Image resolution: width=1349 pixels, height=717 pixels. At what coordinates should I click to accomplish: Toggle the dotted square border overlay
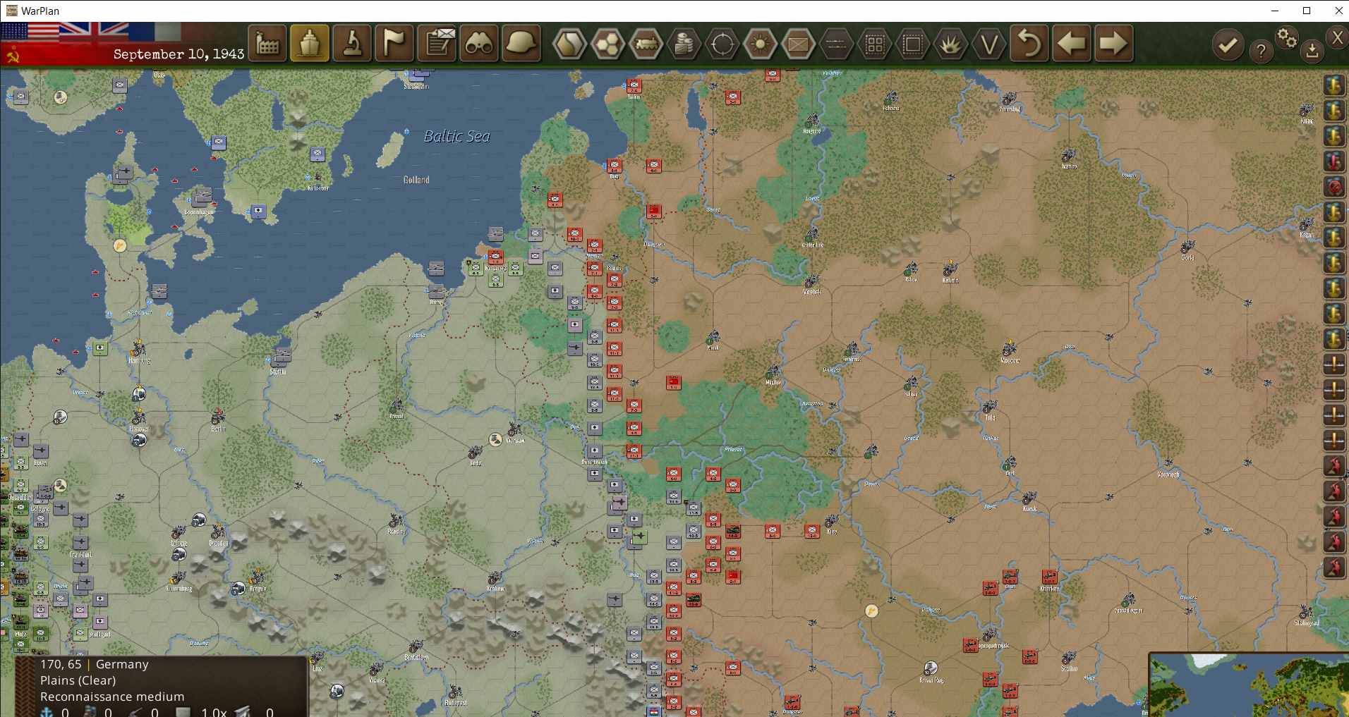click(912, 44)
